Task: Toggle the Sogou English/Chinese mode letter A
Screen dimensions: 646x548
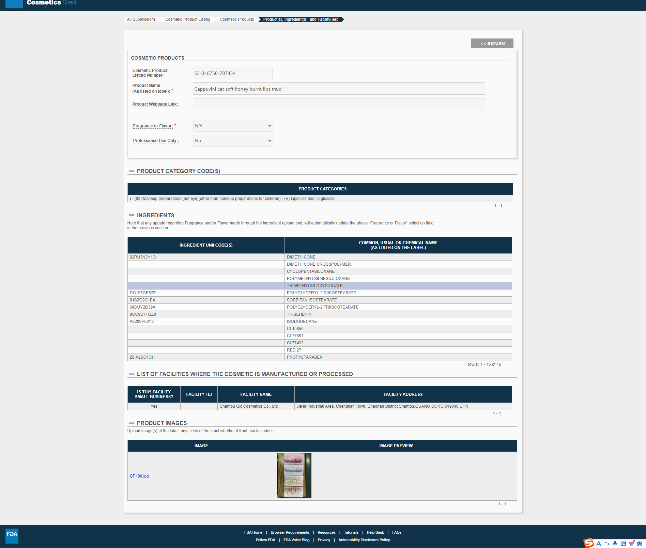Action: 599,544
